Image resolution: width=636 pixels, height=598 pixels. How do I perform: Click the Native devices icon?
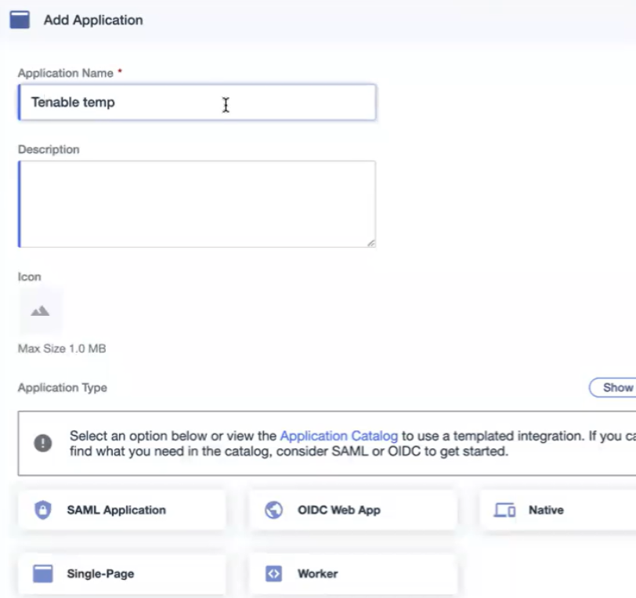pos(504,510)
